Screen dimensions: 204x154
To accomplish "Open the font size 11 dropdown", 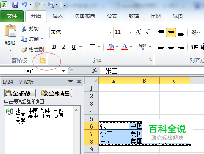I will (x=130, y=32).
